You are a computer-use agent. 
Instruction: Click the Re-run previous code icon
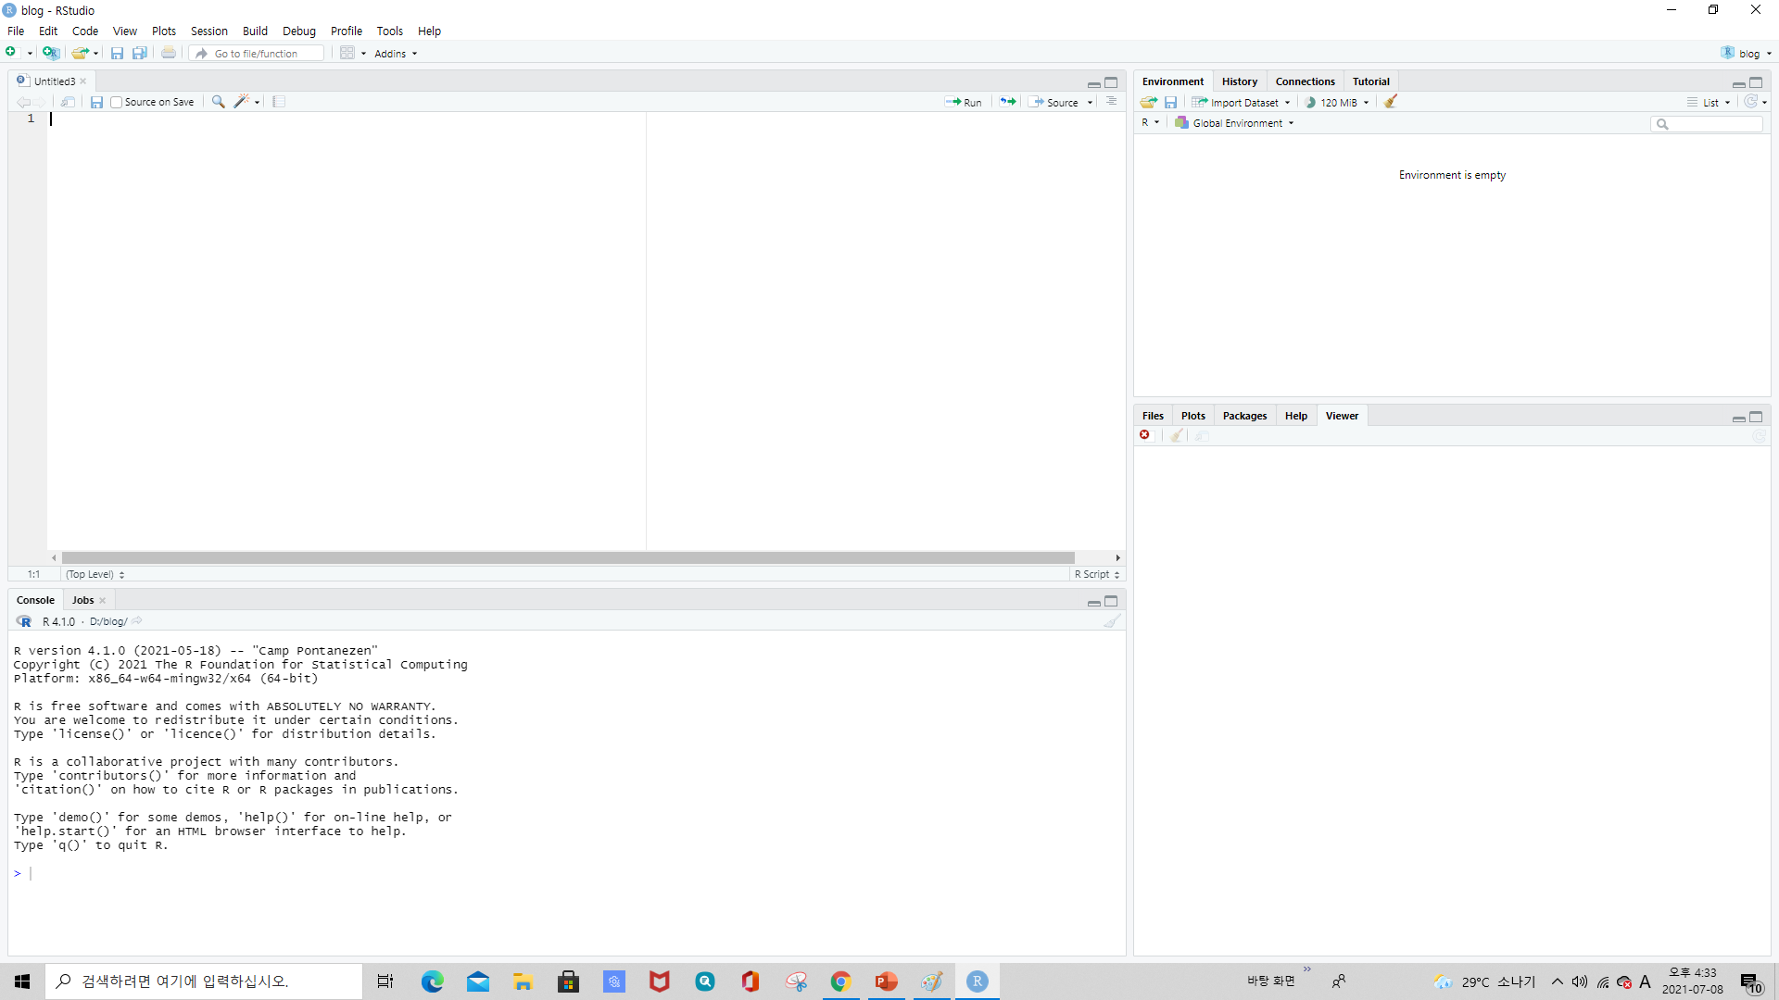(x=1008, y=102)
